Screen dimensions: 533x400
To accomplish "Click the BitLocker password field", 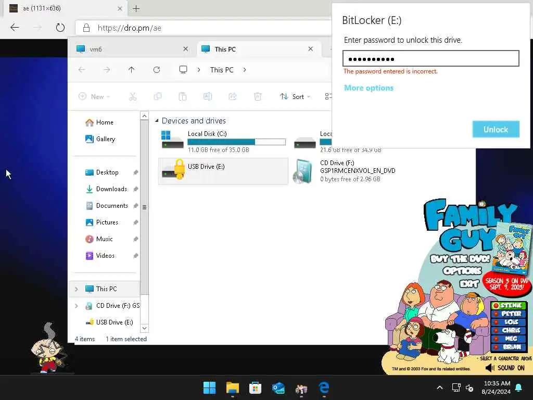I will coord(430,58).
